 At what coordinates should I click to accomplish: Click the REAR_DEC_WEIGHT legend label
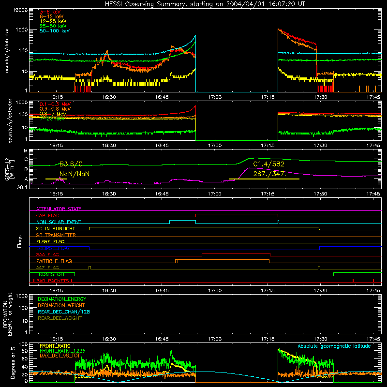[60, 318]
